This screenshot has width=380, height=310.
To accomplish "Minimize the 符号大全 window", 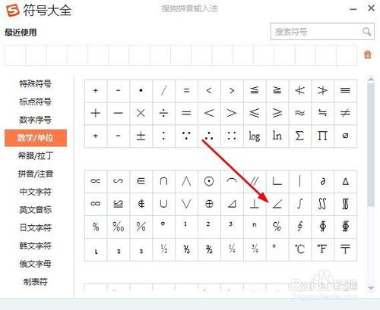I will 353,9.
